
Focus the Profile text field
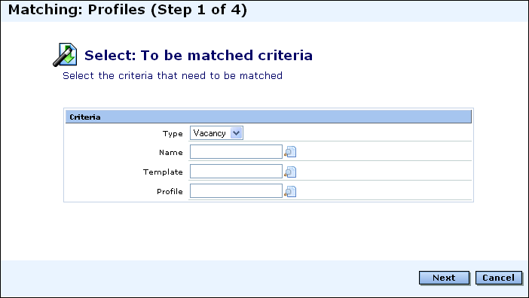tap(236, 191)
